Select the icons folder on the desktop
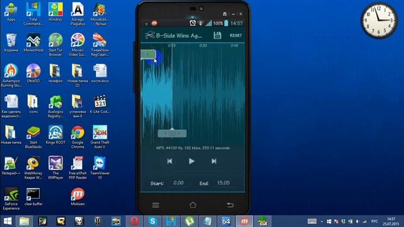Viewport: 404px width, 227px height. point(33,104)
